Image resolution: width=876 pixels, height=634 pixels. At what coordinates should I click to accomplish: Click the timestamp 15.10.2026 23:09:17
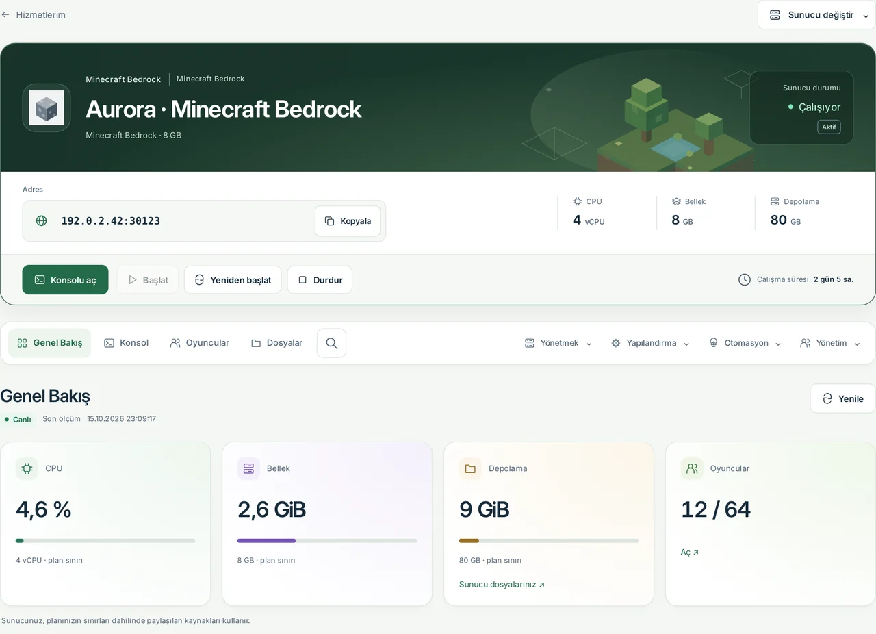[x=121, y=418]
